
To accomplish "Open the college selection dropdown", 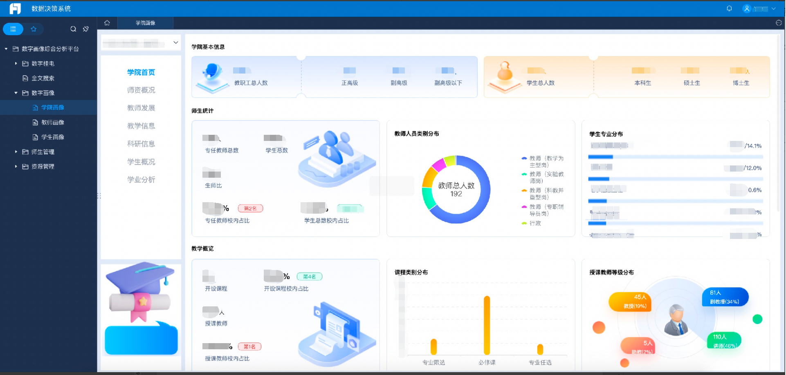I will [x=141, y=42].
